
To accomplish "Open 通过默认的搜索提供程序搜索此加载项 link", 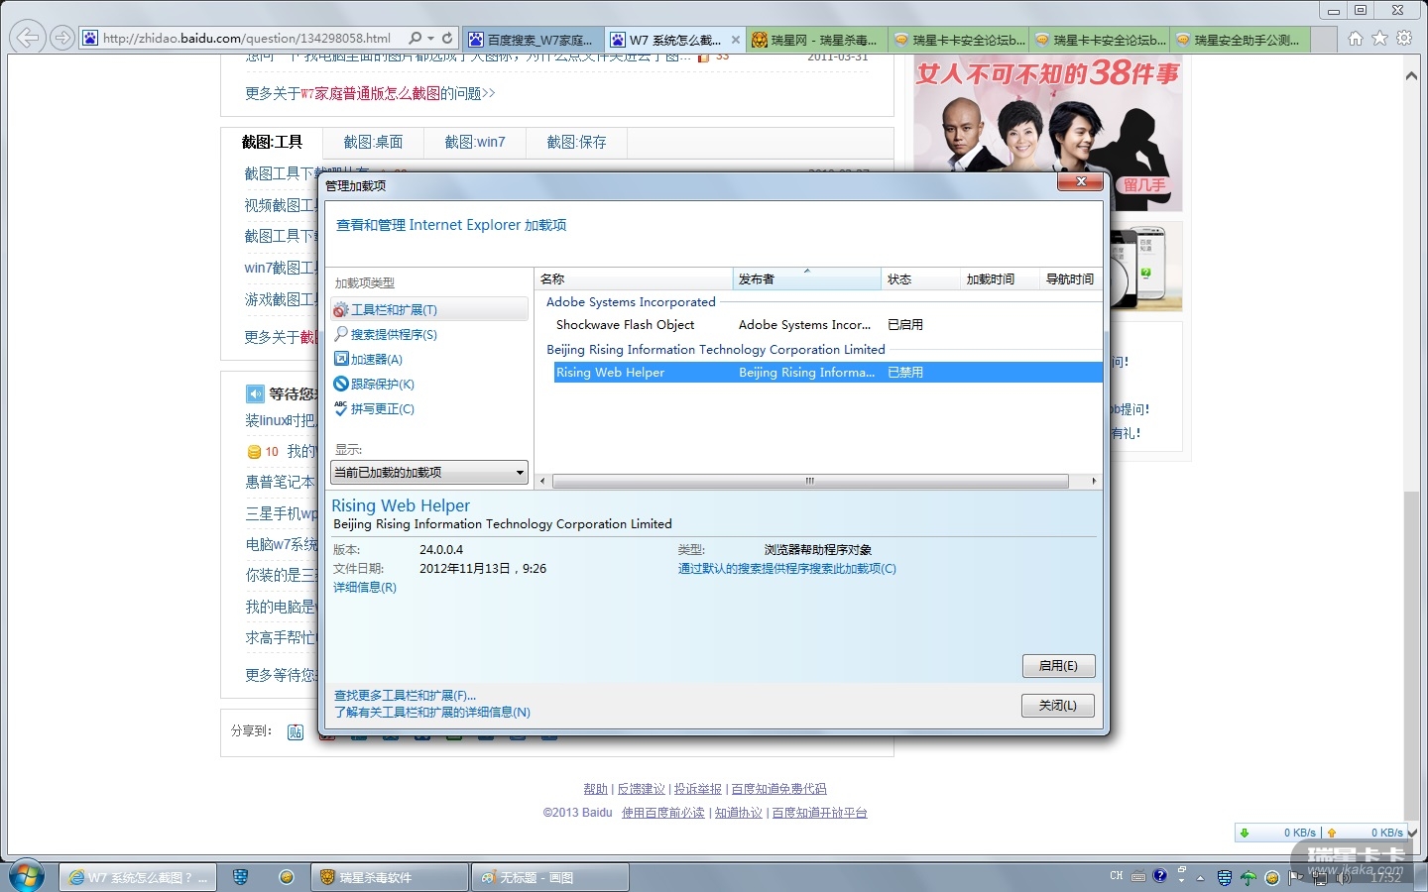I will coord(786,569).
